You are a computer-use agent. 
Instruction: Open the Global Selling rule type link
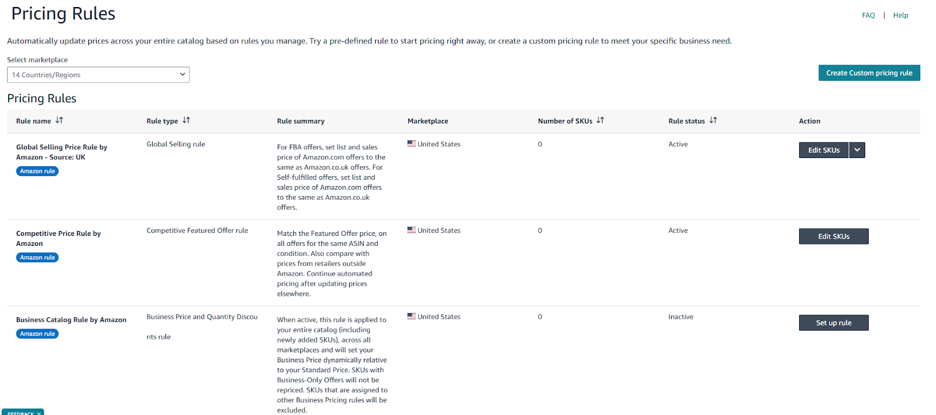[175, 143]
